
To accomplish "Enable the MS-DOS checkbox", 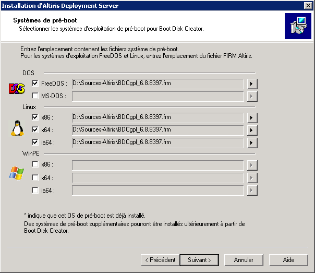I will [x=35, y=96].
